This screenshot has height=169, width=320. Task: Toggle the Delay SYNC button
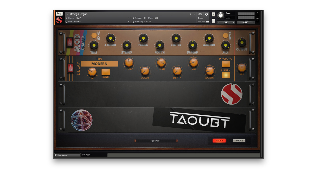point(106,72)
